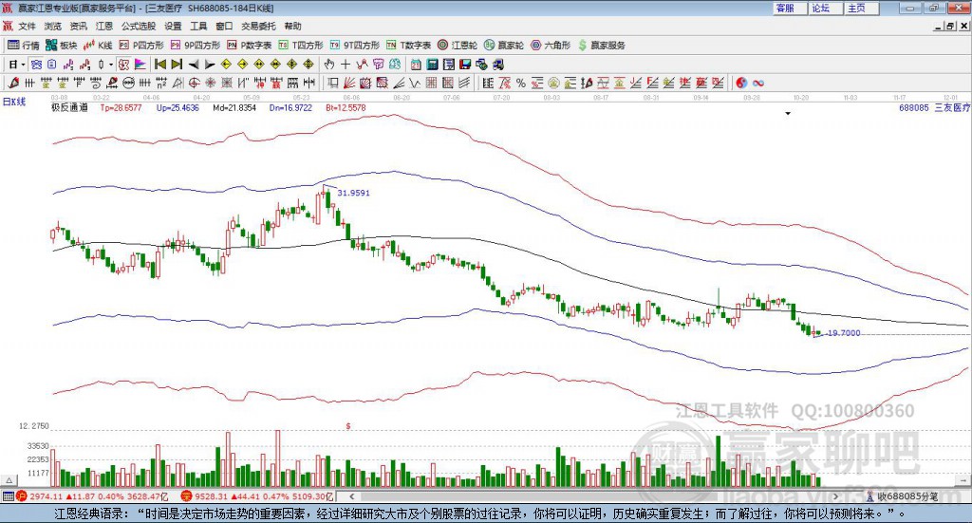Open the T四方形 tool

(301, 46)
